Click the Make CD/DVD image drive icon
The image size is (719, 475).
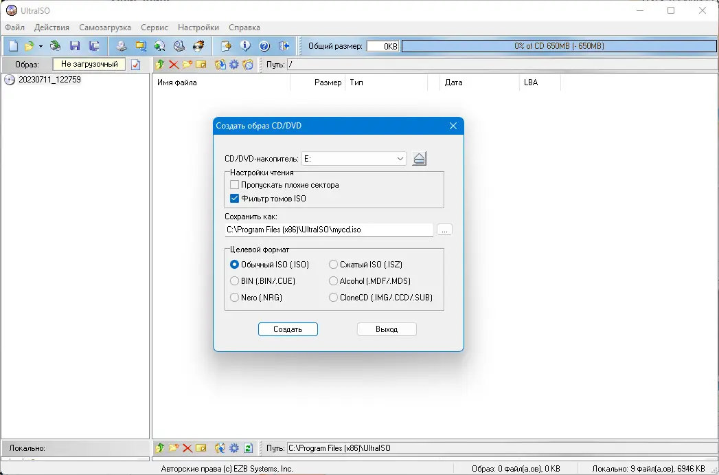(x=121, y=46)
